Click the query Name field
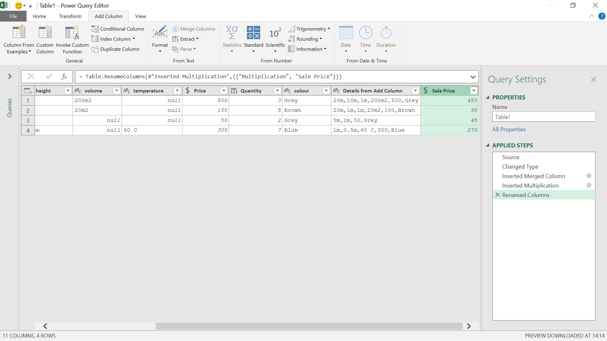607x341 pixels. click(x=544, y=117)
